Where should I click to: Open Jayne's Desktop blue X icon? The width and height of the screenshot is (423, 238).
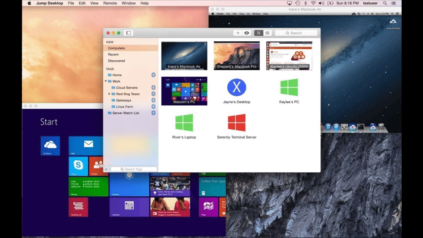(x=236, y=87)
